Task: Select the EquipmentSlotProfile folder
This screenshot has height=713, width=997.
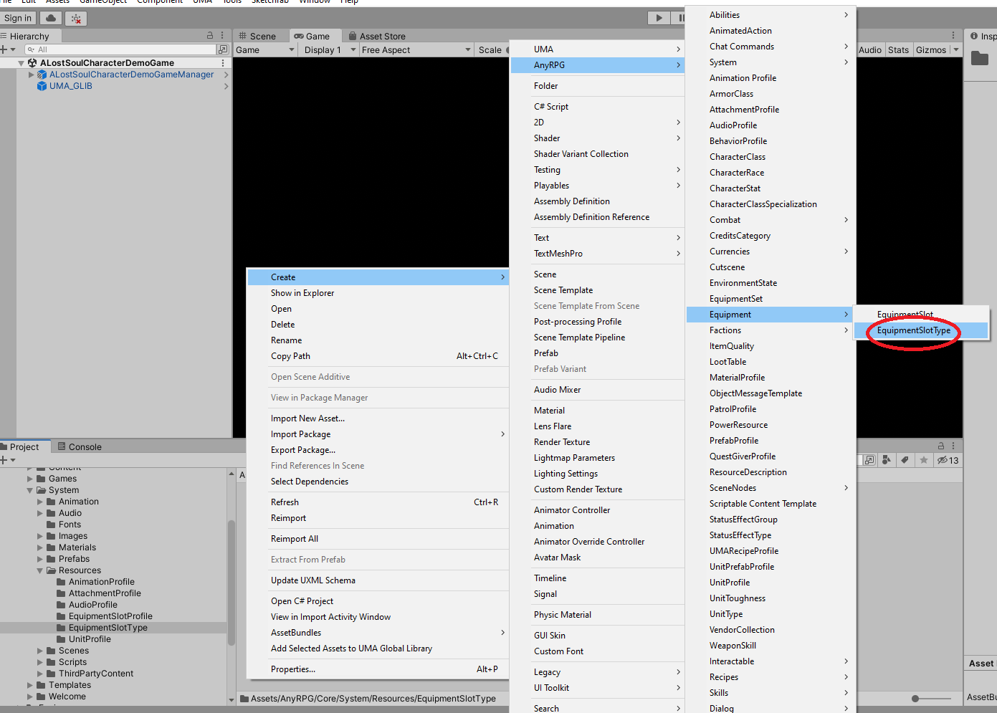Action: 110,616
